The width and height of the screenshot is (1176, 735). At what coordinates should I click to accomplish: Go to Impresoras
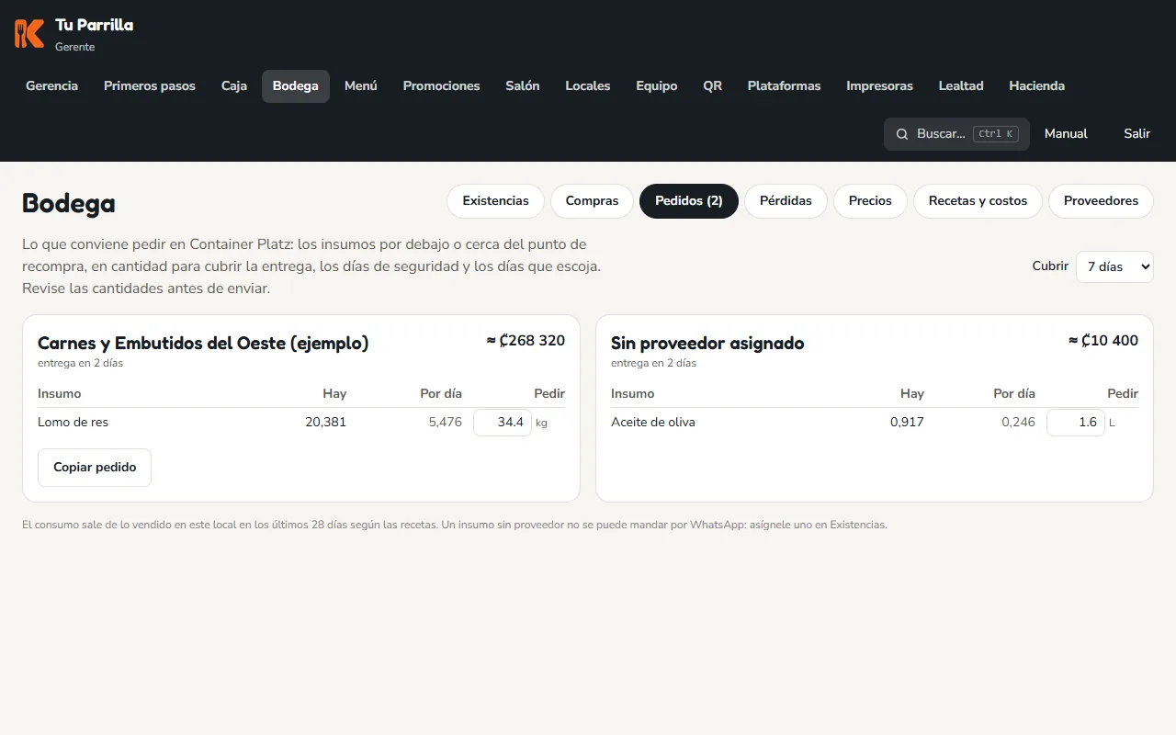[x=880, y=86]
